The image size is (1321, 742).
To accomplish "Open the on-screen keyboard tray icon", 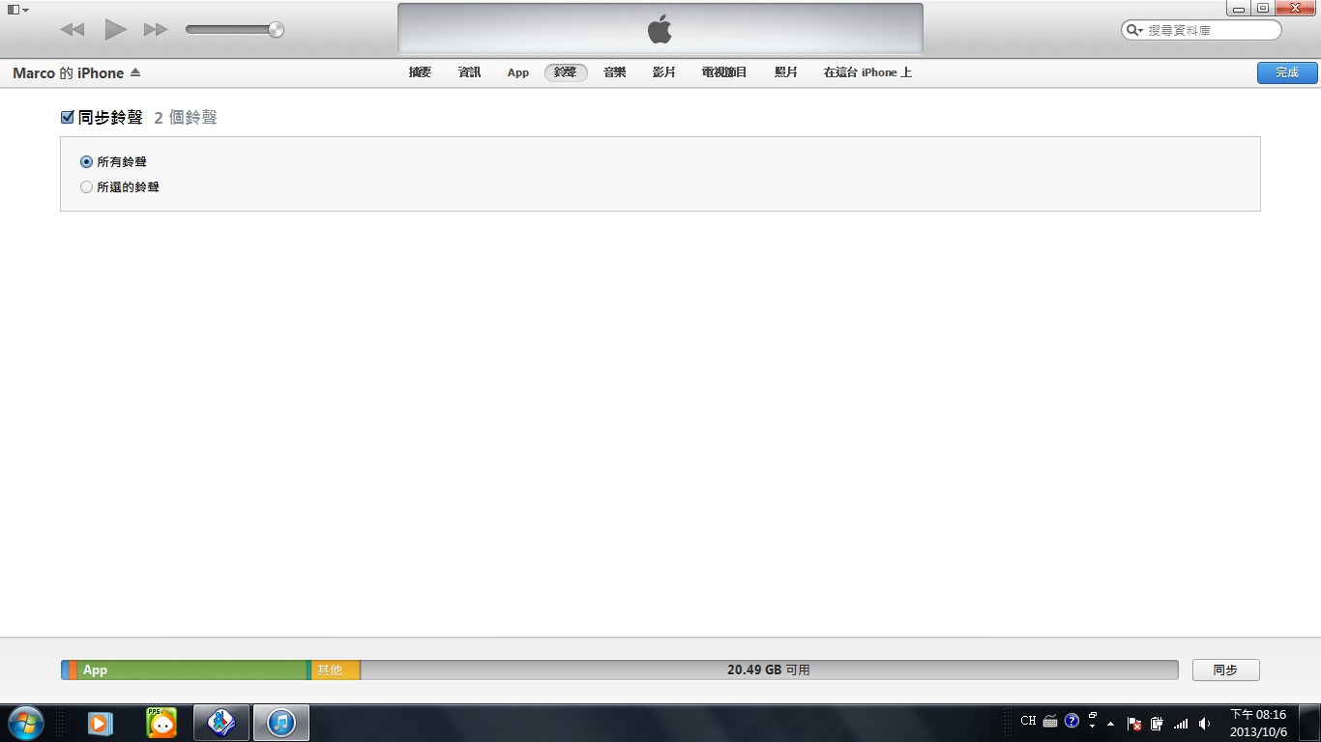I will point(1050,722).
